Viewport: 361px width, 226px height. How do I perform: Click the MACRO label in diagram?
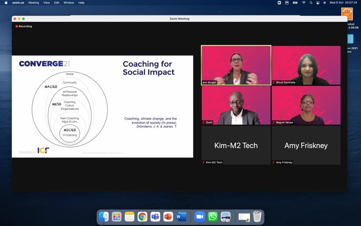pyautogui.click(x=51, y=87)
